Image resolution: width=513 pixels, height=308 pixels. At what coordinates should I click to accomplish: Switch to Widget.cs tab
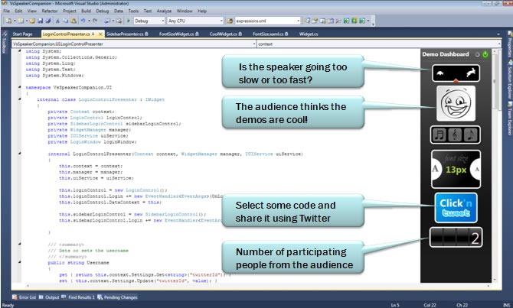(309, 34)
